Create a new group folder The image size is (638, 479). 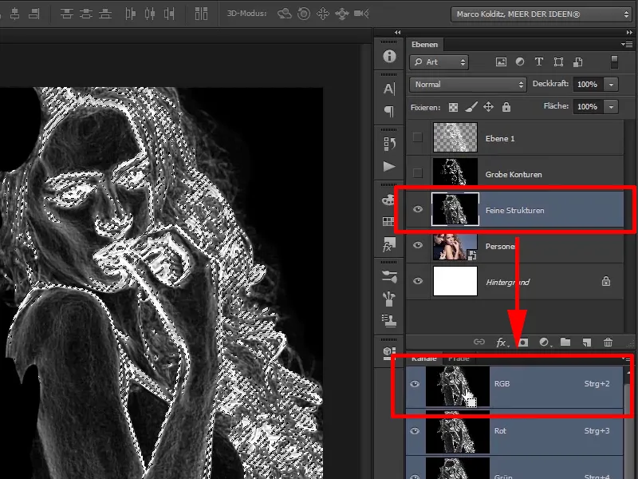point(565,342)
